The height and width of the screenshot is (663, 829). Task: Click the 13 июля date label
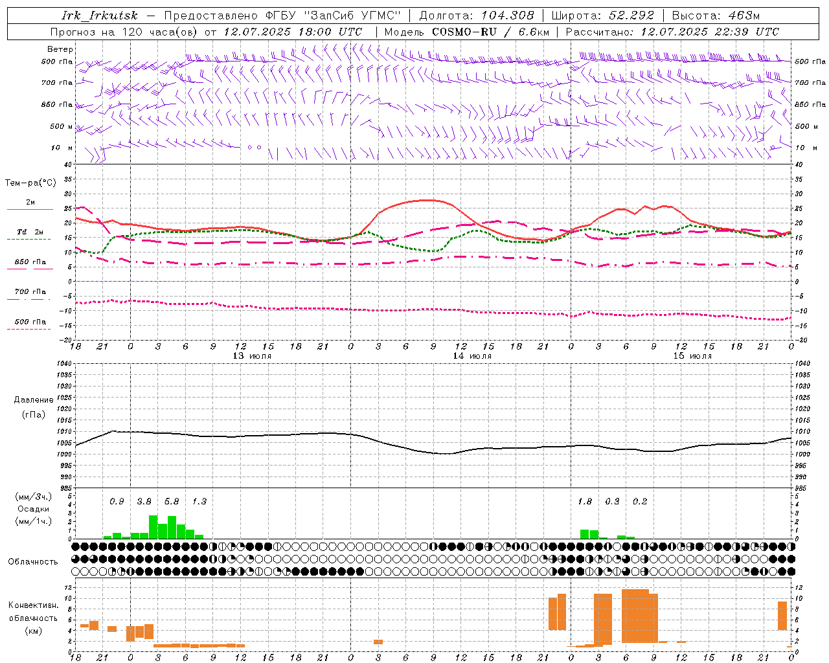click(x=252, y=355)
